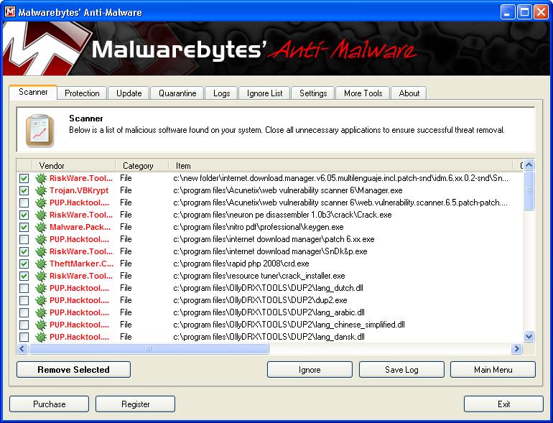Uncheck the crack_installer.exe checkbox

click(x=24, y=276)
